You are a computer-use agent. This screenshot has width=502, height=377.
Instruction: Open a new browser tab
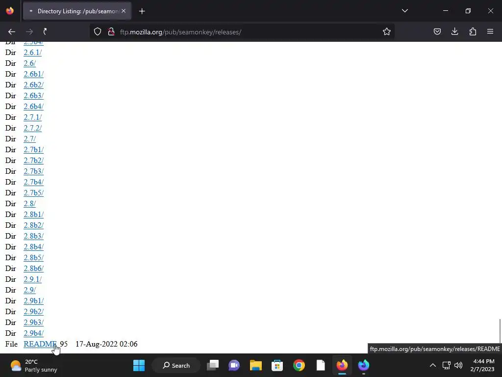coord(142,11)
